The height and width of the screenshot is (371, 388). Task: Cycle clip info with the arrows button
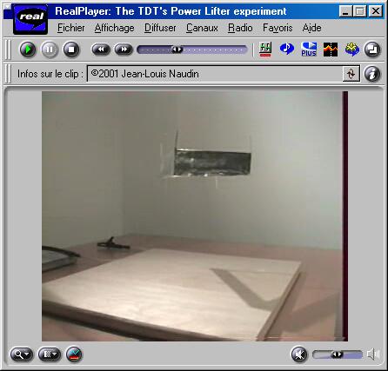coord(351,74)
